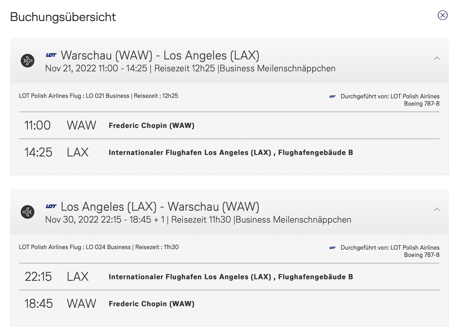Click the 14:25 LAX arrival airport name
The image size is (453, 328).
(x=231, y=153)
